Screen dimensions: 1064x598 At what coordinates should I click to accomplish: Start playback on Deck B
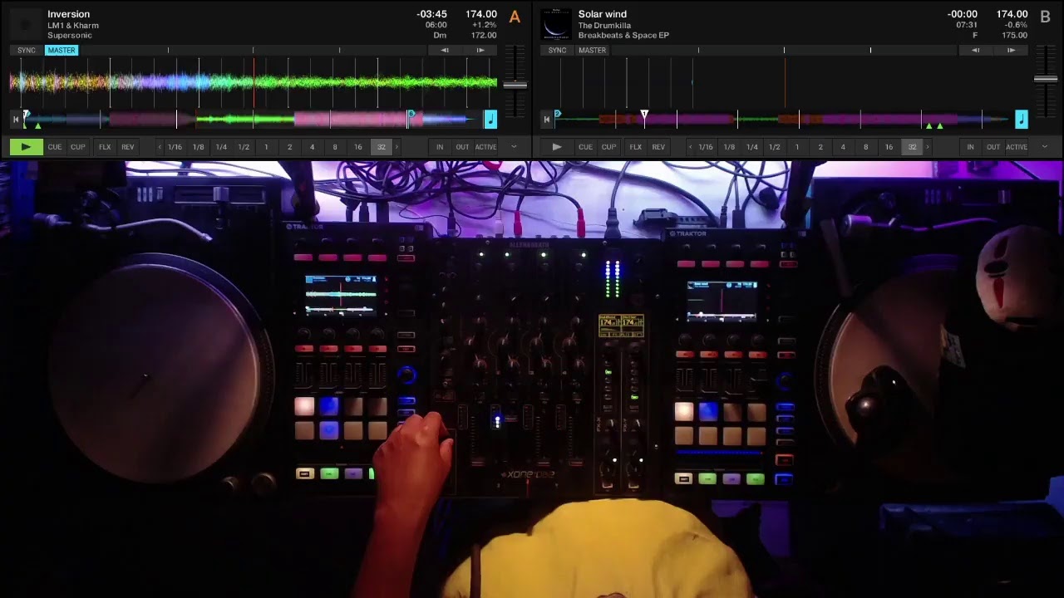coord(557,147)
